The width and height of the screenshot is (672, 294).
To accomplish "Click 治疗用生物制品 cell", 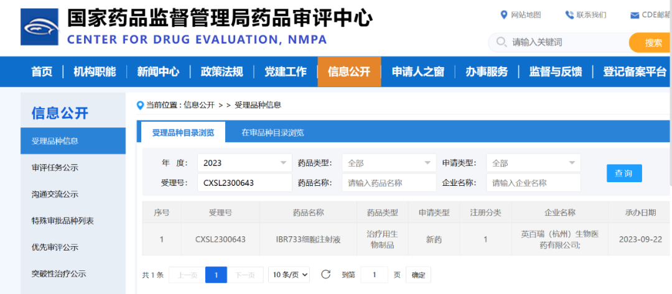I will point(382,239).
